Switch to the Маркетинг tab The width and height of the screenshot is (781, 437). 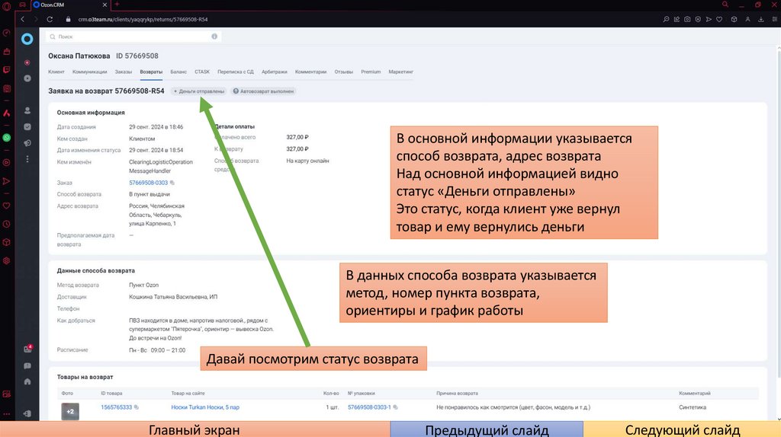[x=401, y=72]
